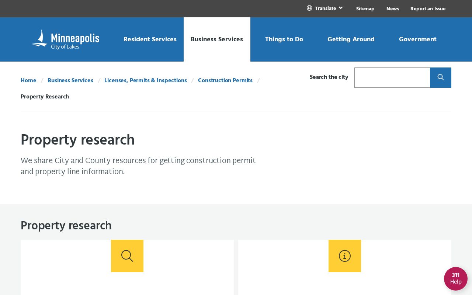Click the yellow info circle card icon

pyautogui.click(x=345, y=256)
